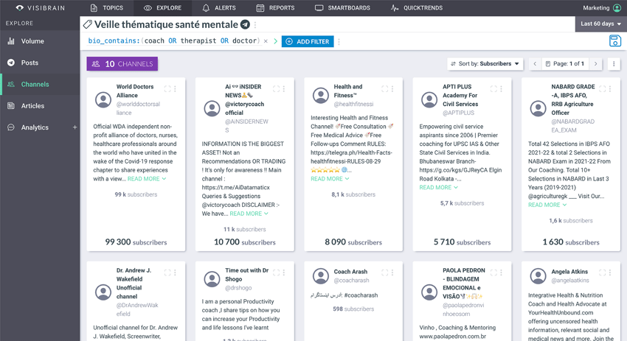Click the bio_contains filter query field
This screenshot has width=627, height=341.
[x=174, y=41]
